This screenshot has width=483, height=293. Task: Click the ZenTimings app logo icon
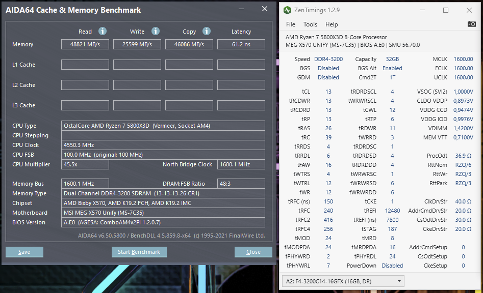click(x=287, y=10)
